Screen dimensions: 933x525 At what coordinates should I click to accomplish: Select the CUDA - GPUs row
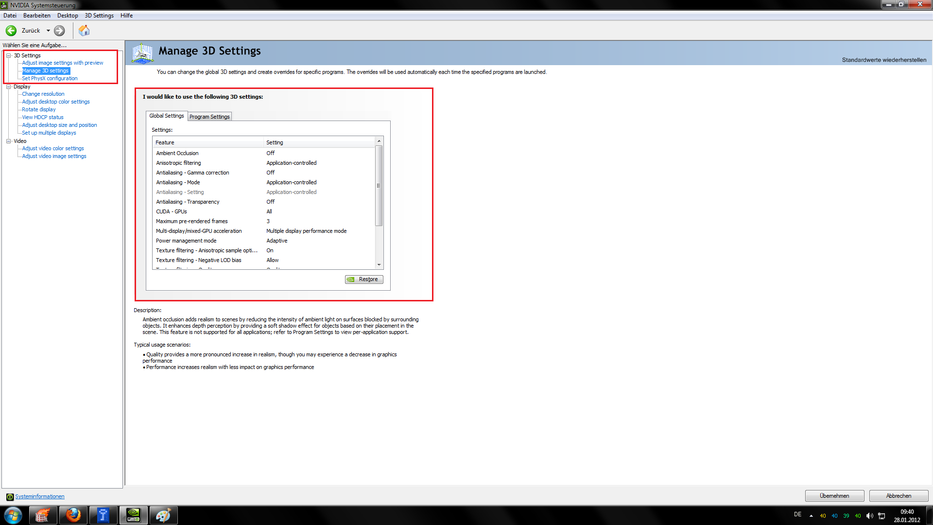(264, 211)
